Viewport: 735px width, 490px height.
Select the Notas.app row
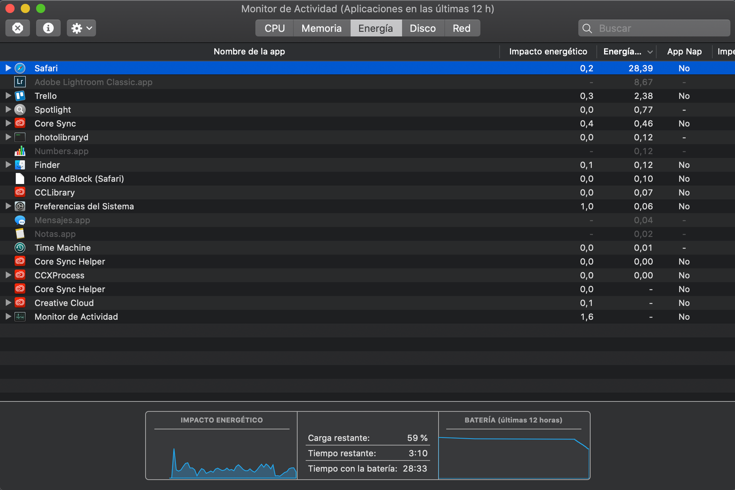367,234
